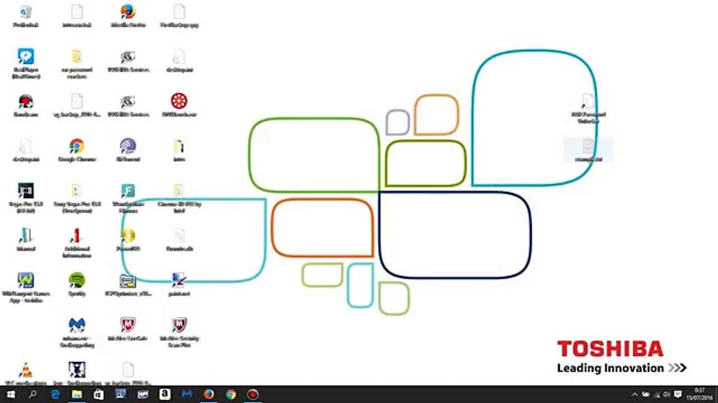
Task: Switch to Firefox on the taskbar
Action: [209, 395]
